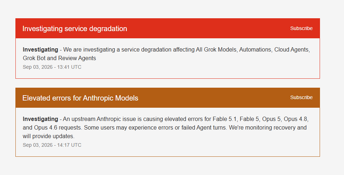
Task: Open the "Investigating service degradation" incident title
Action: (75, 29)
